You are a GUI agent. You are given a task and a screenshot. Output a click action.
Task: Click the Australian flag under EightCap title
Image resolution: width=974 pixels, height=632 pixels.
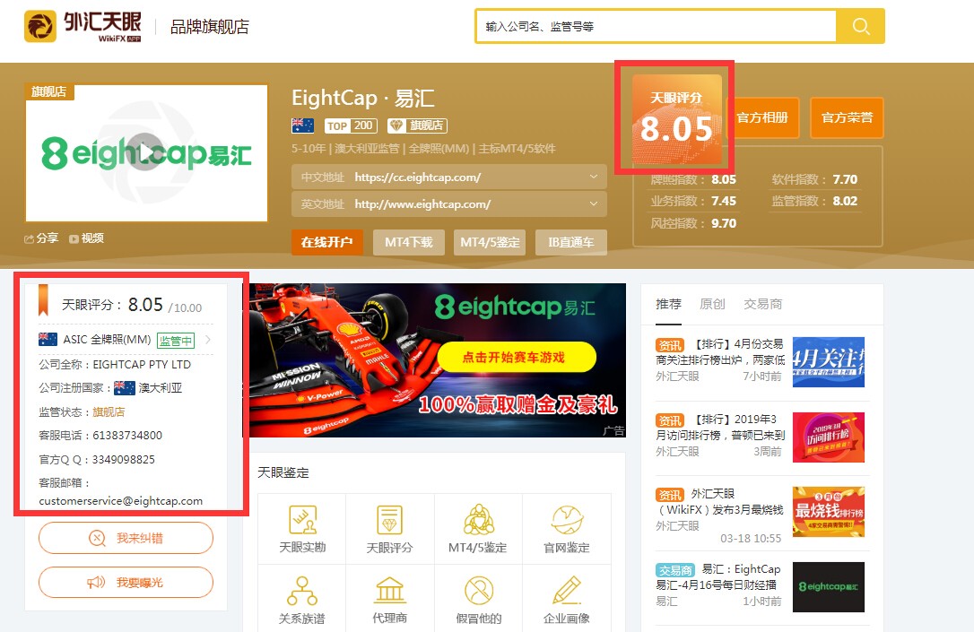tap(302, 126)
